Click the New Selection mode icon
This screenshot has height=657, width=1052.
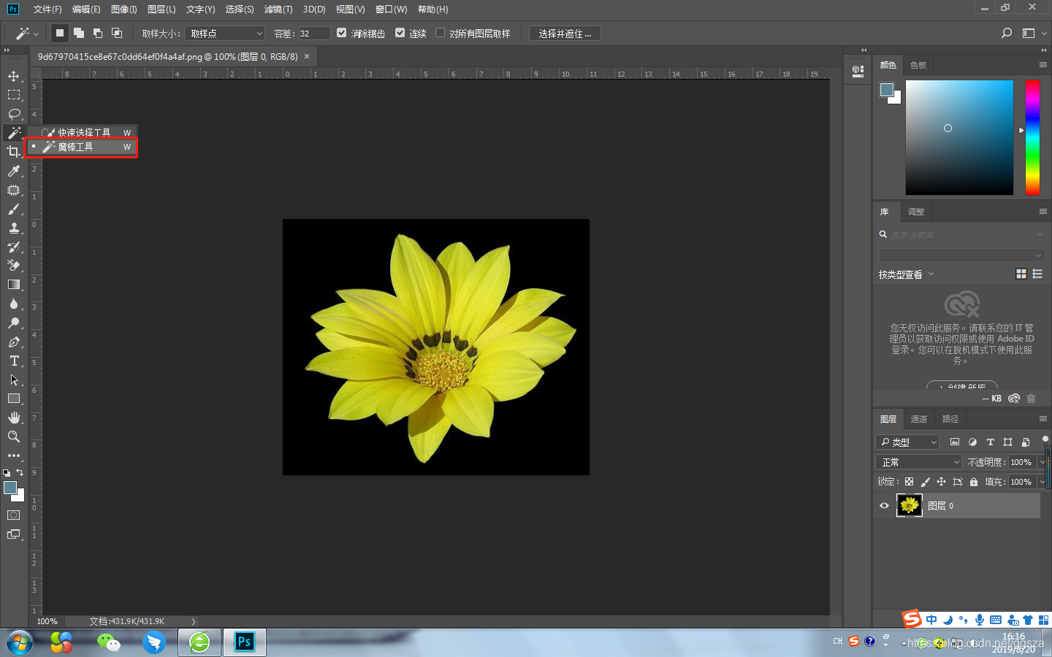point(60,33)
